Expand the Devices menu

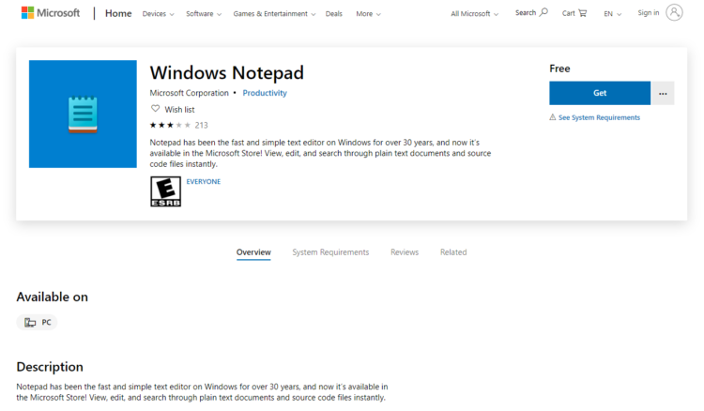pyautogui.click(x=159, y=14)
